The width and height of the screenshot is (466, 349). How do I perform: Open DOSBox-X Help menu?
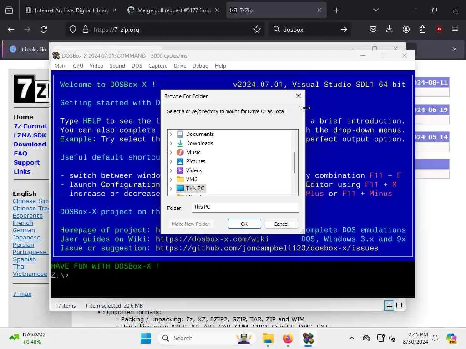pos(220,66)
